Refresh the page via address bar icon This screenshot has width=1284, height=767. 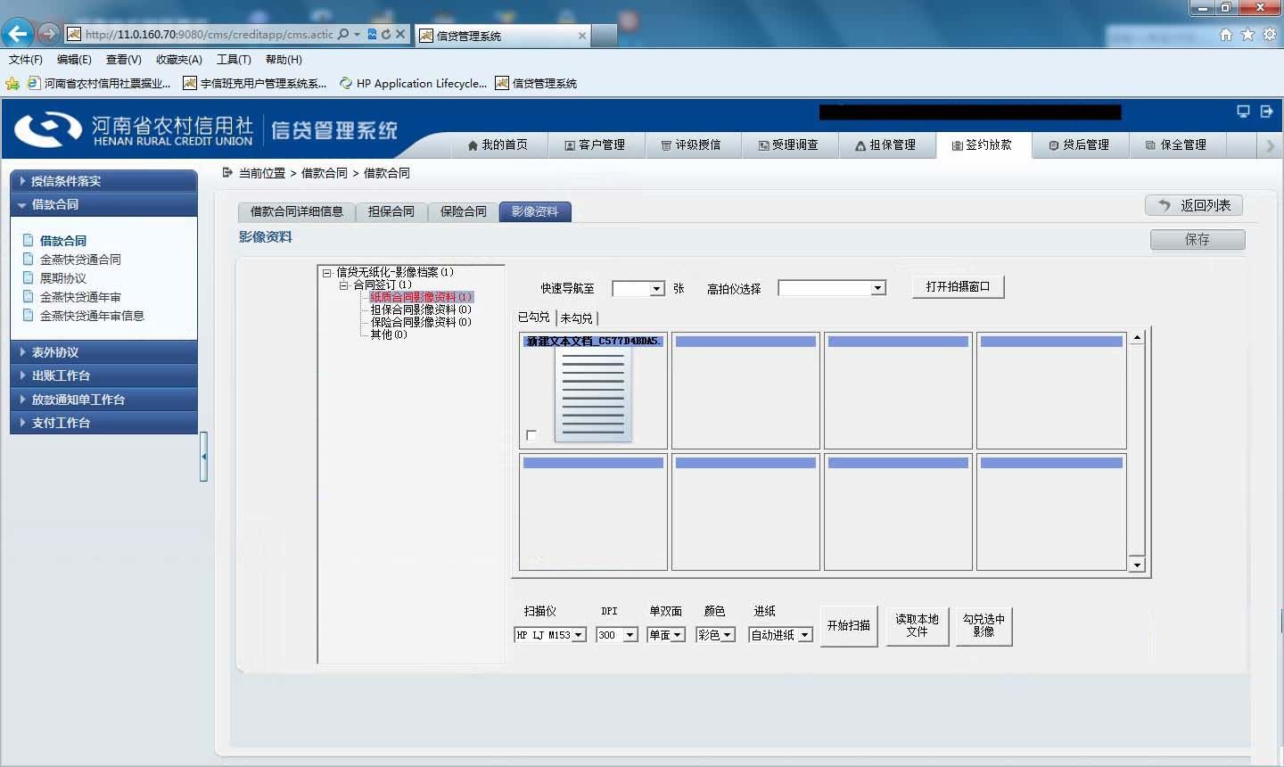(386, 34)
